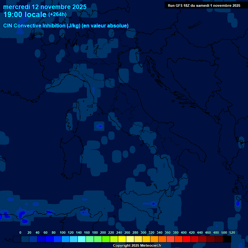The width and height of the screenshot is (248, 248).
Task: Select the '300' legend value
Action: 143,232
